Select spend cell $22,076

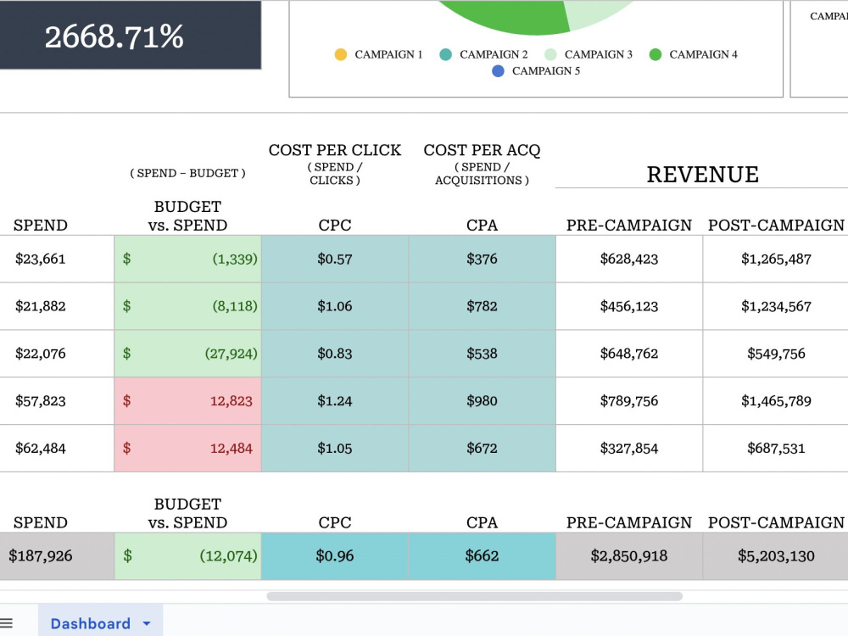(x=57, y=354)
